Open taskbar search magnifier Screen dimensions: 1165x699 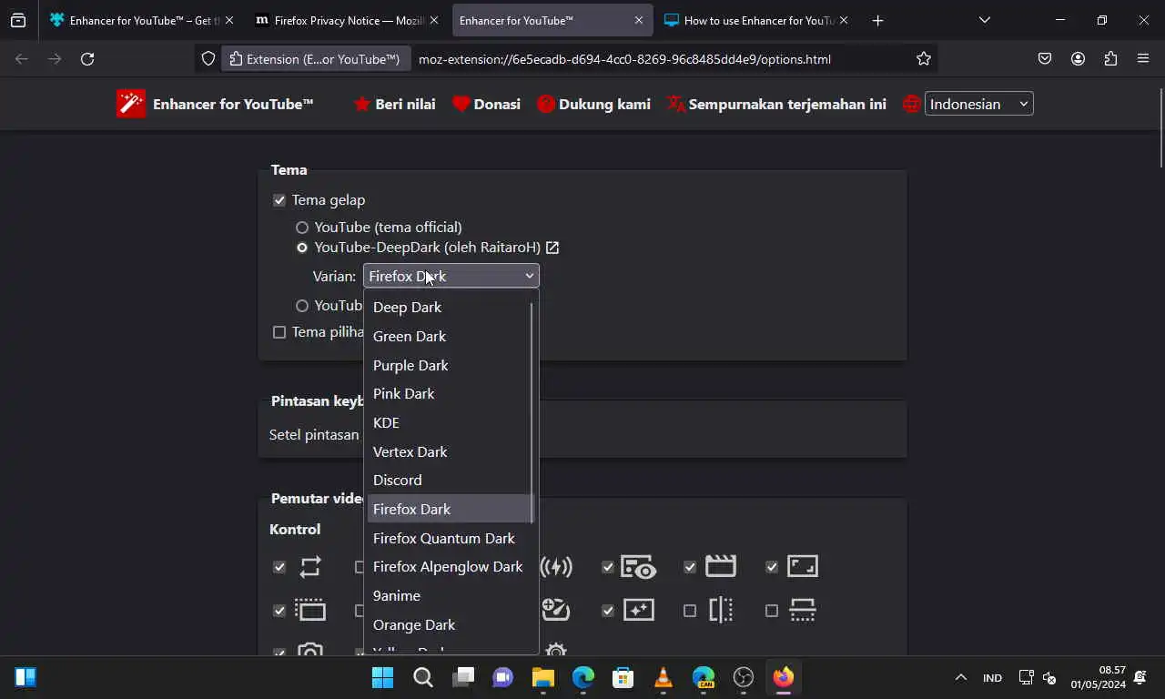[x=423, y=677]
